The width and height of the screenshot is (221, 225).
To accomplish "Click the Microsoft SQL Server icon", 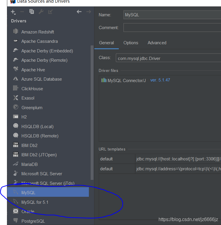I will coord(16,173).
